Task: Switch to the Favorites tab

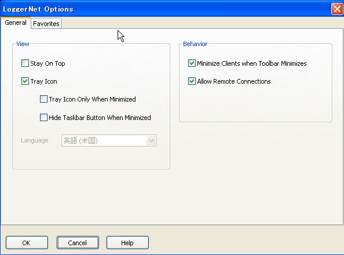Action: [x=46, y=24]
